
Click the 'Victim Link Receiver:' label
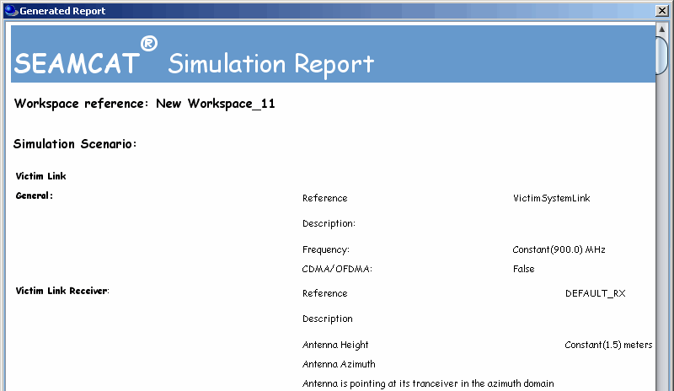click(x=62, y=291)
